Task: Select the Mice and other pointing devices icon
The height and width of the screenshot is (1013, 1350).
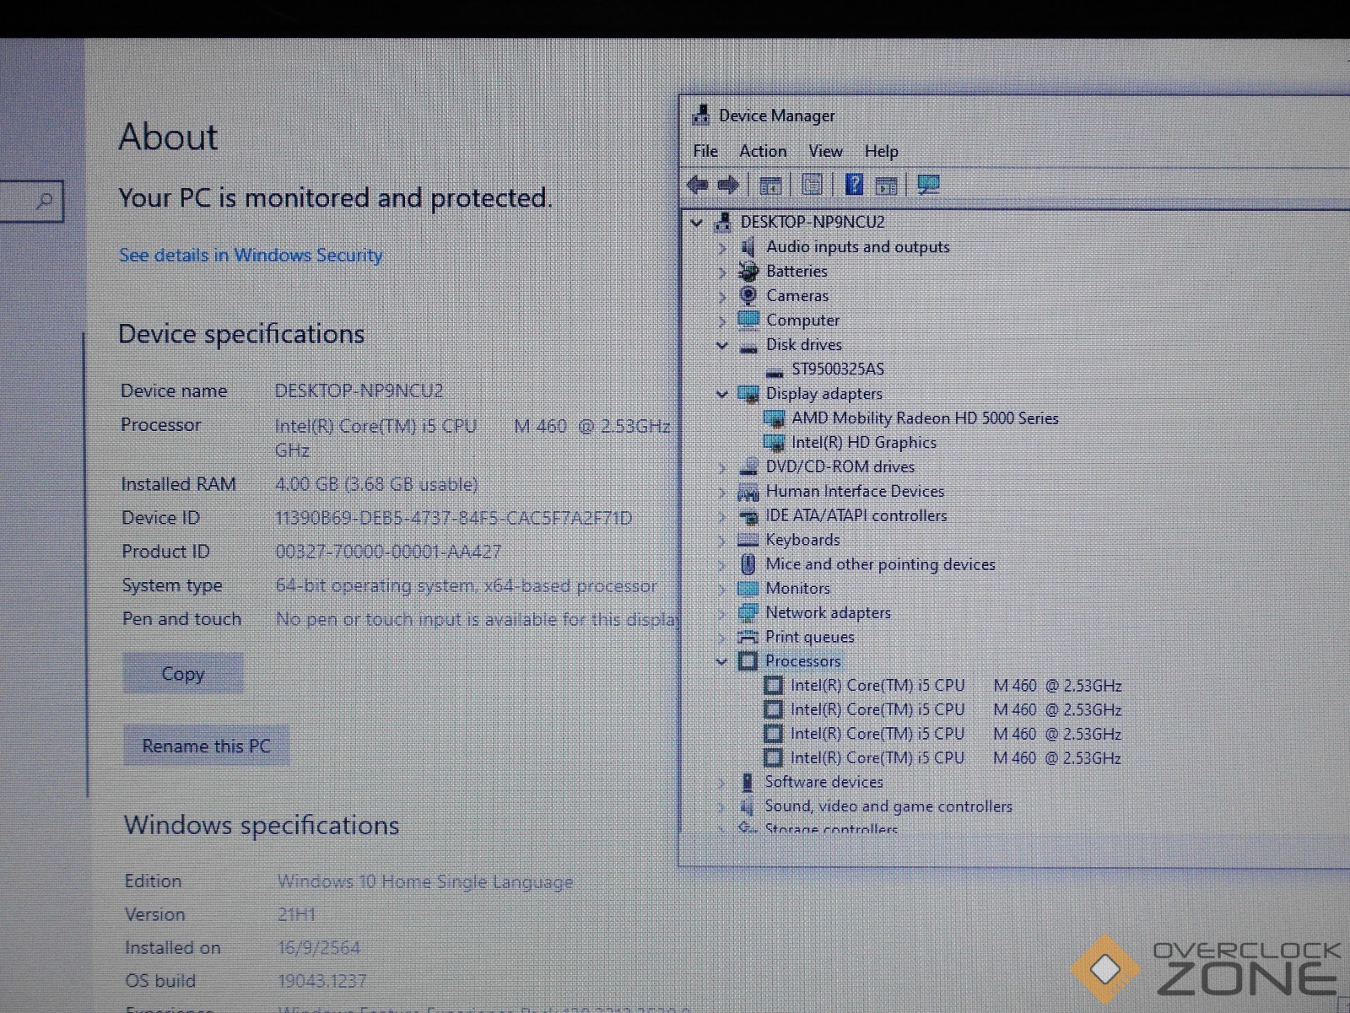Action: (748, 563)
